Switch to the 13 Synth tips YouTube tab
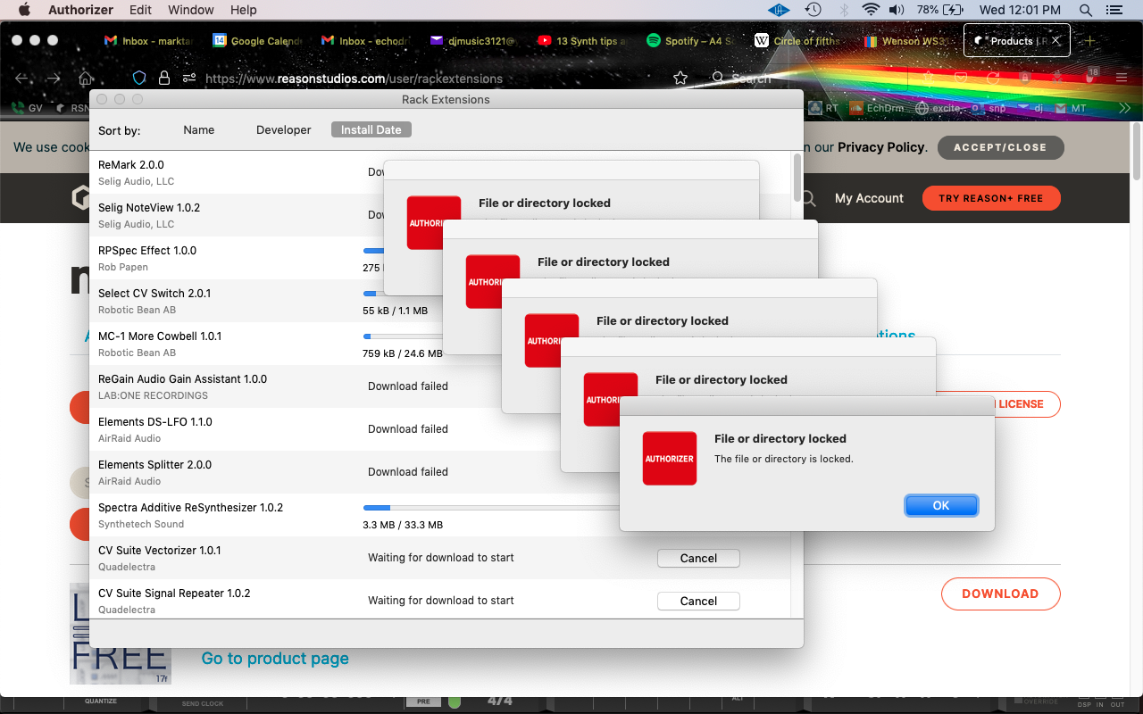This screenshot has height=714, width=1143. [x=582, y=41]
